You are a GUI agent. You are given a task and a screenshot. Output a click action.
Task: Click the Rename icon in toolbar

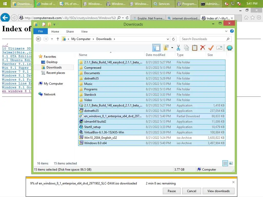coord(219,48)
